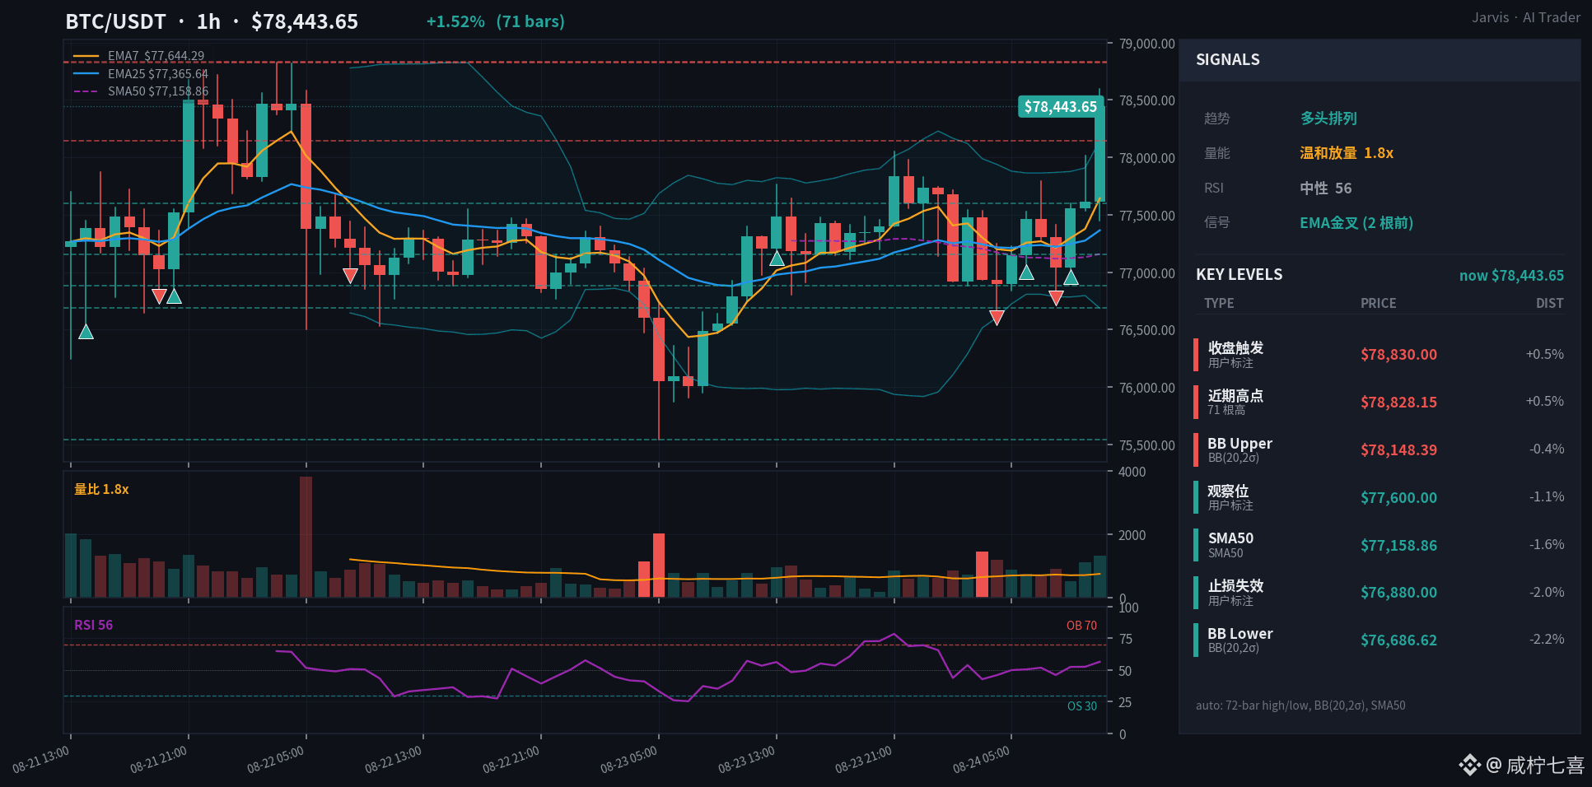Select the 收盘触发 key level row
Image resolution: width=1592 pixels, height=787 pixels.
click(x=1380, y=355)
